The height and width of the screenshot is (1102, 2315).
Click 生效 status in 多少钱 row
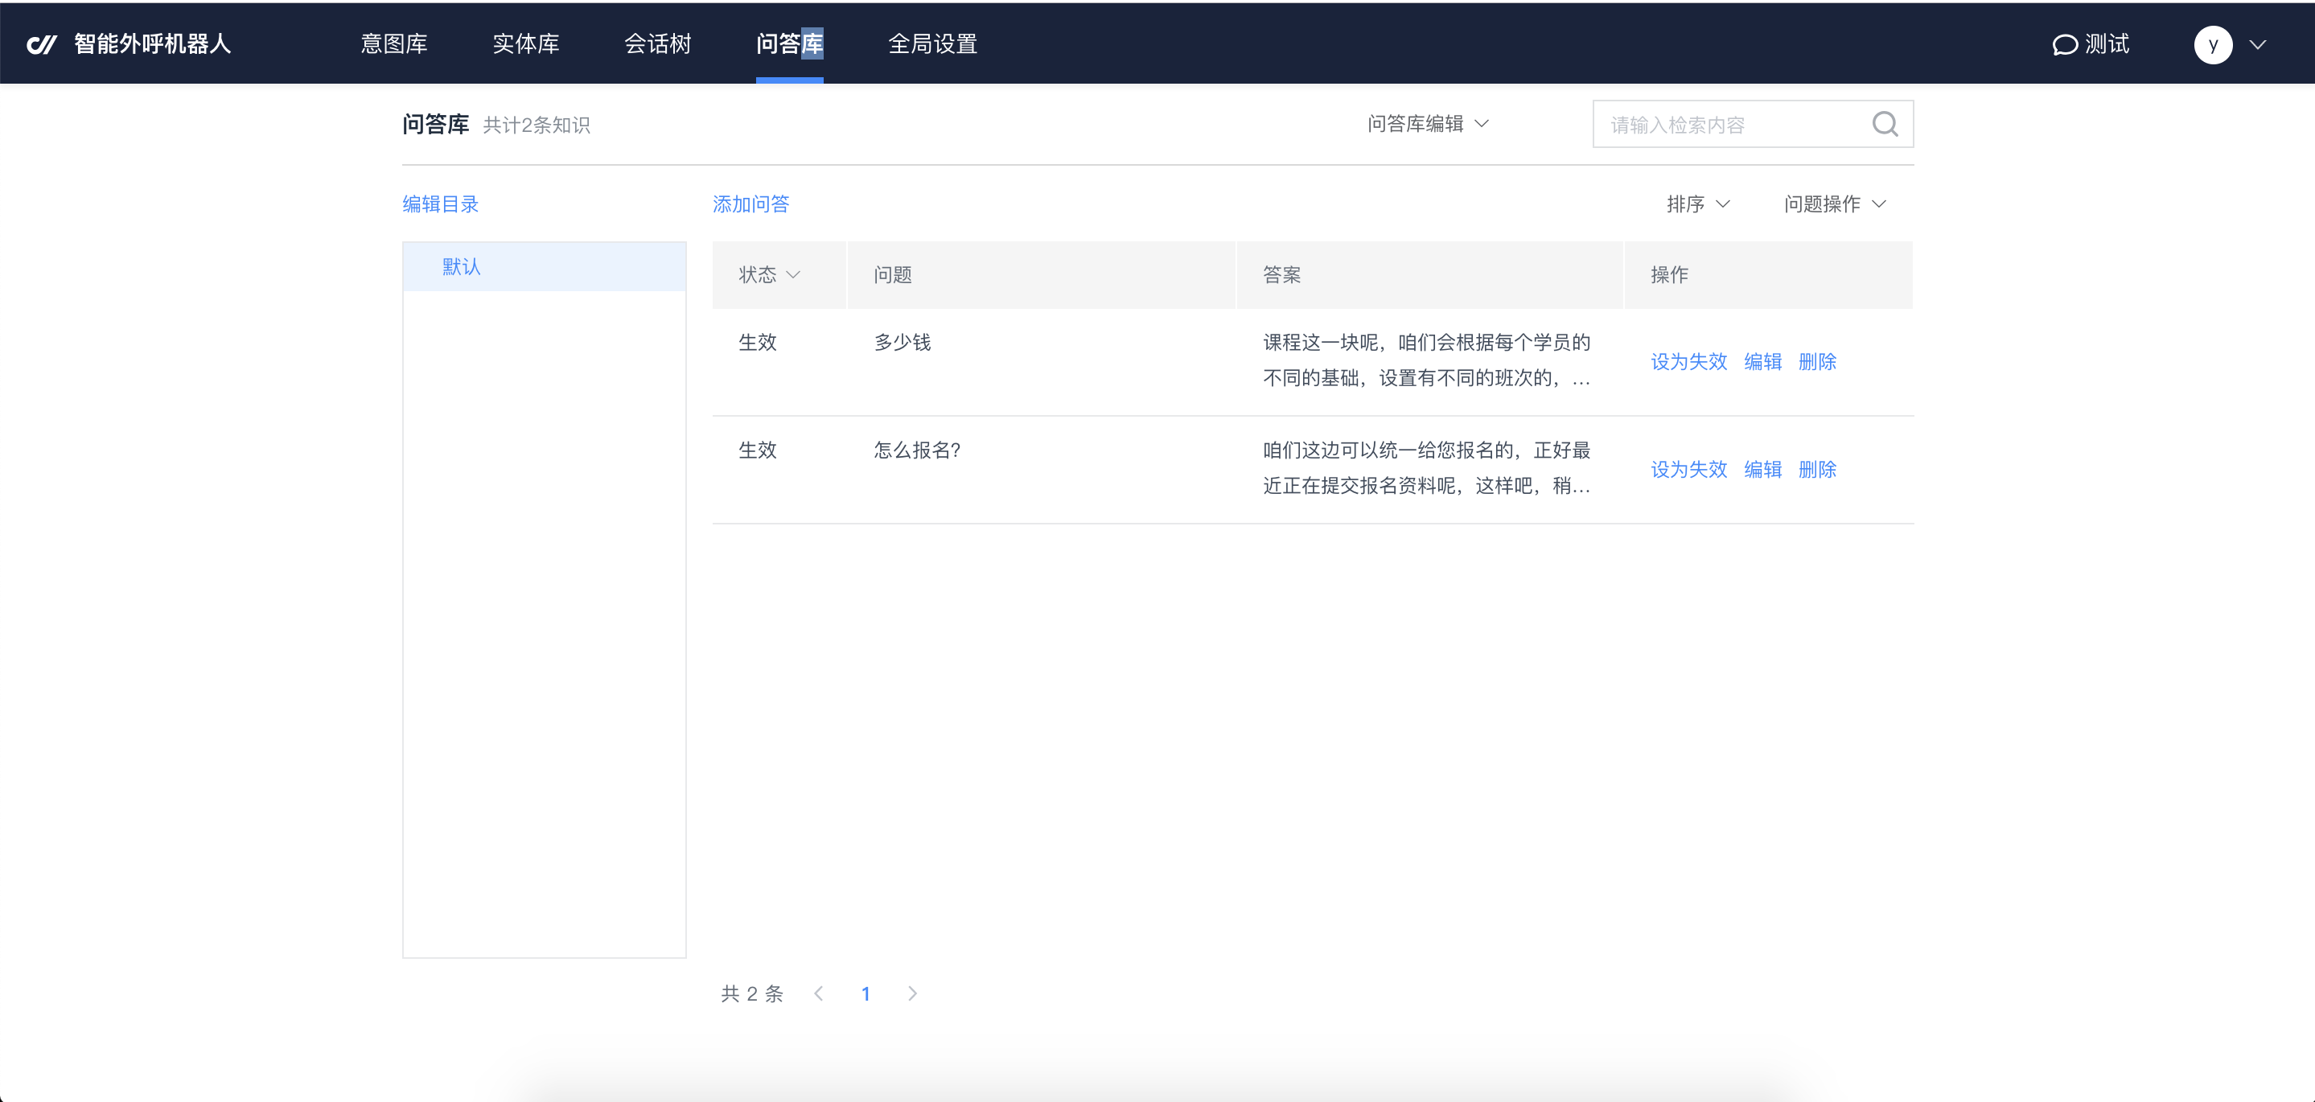(758, 343)
